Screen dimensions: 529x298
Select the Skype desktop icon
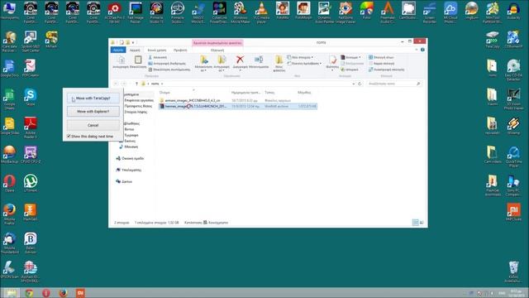tap(31, 98)
